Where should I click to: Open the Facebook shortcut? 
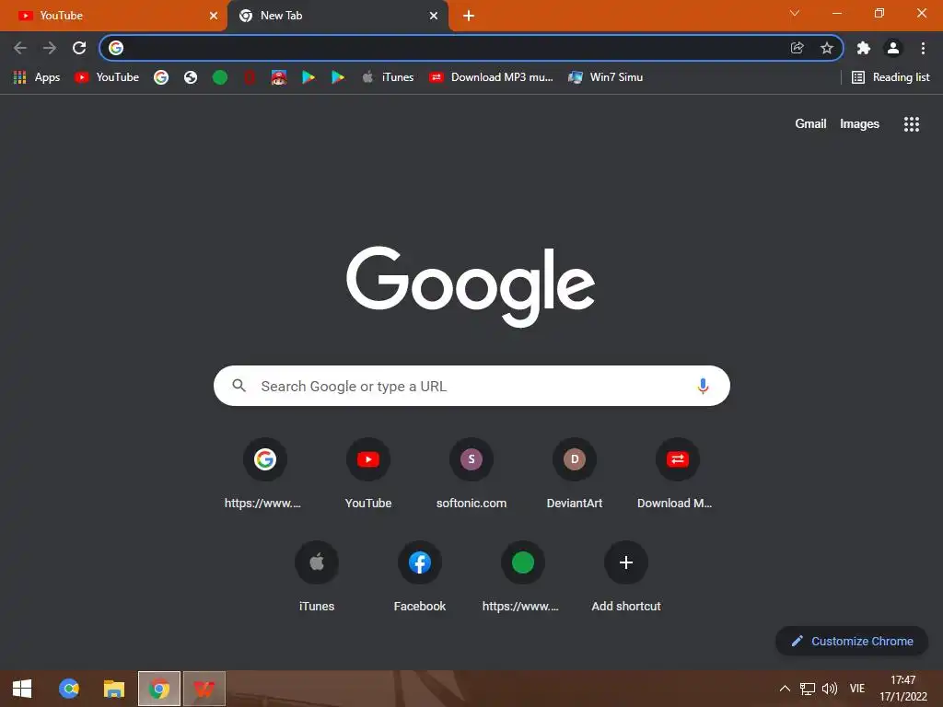(x=420, y=578)
